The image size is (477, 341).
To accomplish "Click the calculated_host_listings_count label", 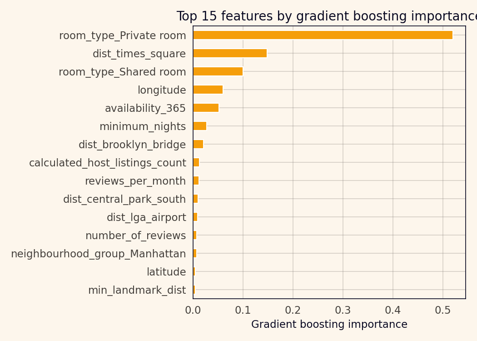I will (107, 163).
